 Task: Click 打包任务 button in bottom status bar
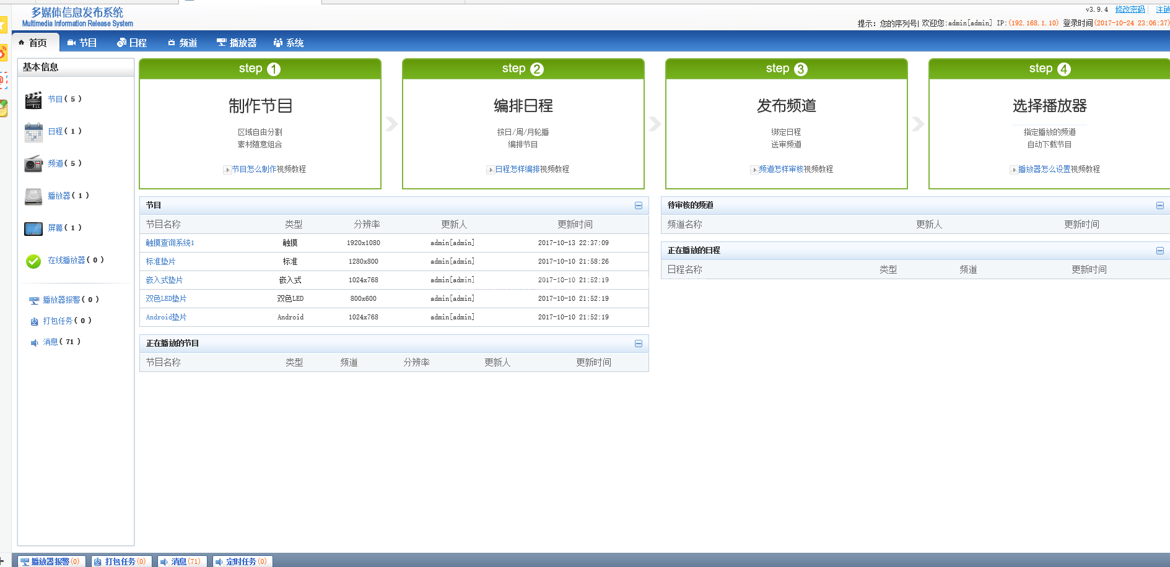[x=120, y=561]
